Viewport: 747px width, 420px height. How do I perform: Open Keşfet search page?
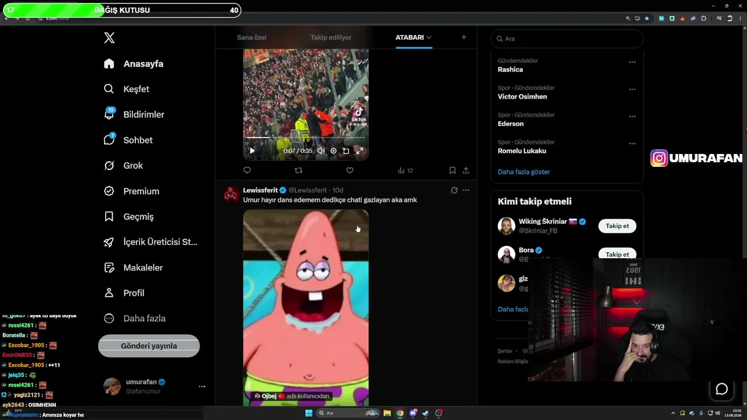127,89
